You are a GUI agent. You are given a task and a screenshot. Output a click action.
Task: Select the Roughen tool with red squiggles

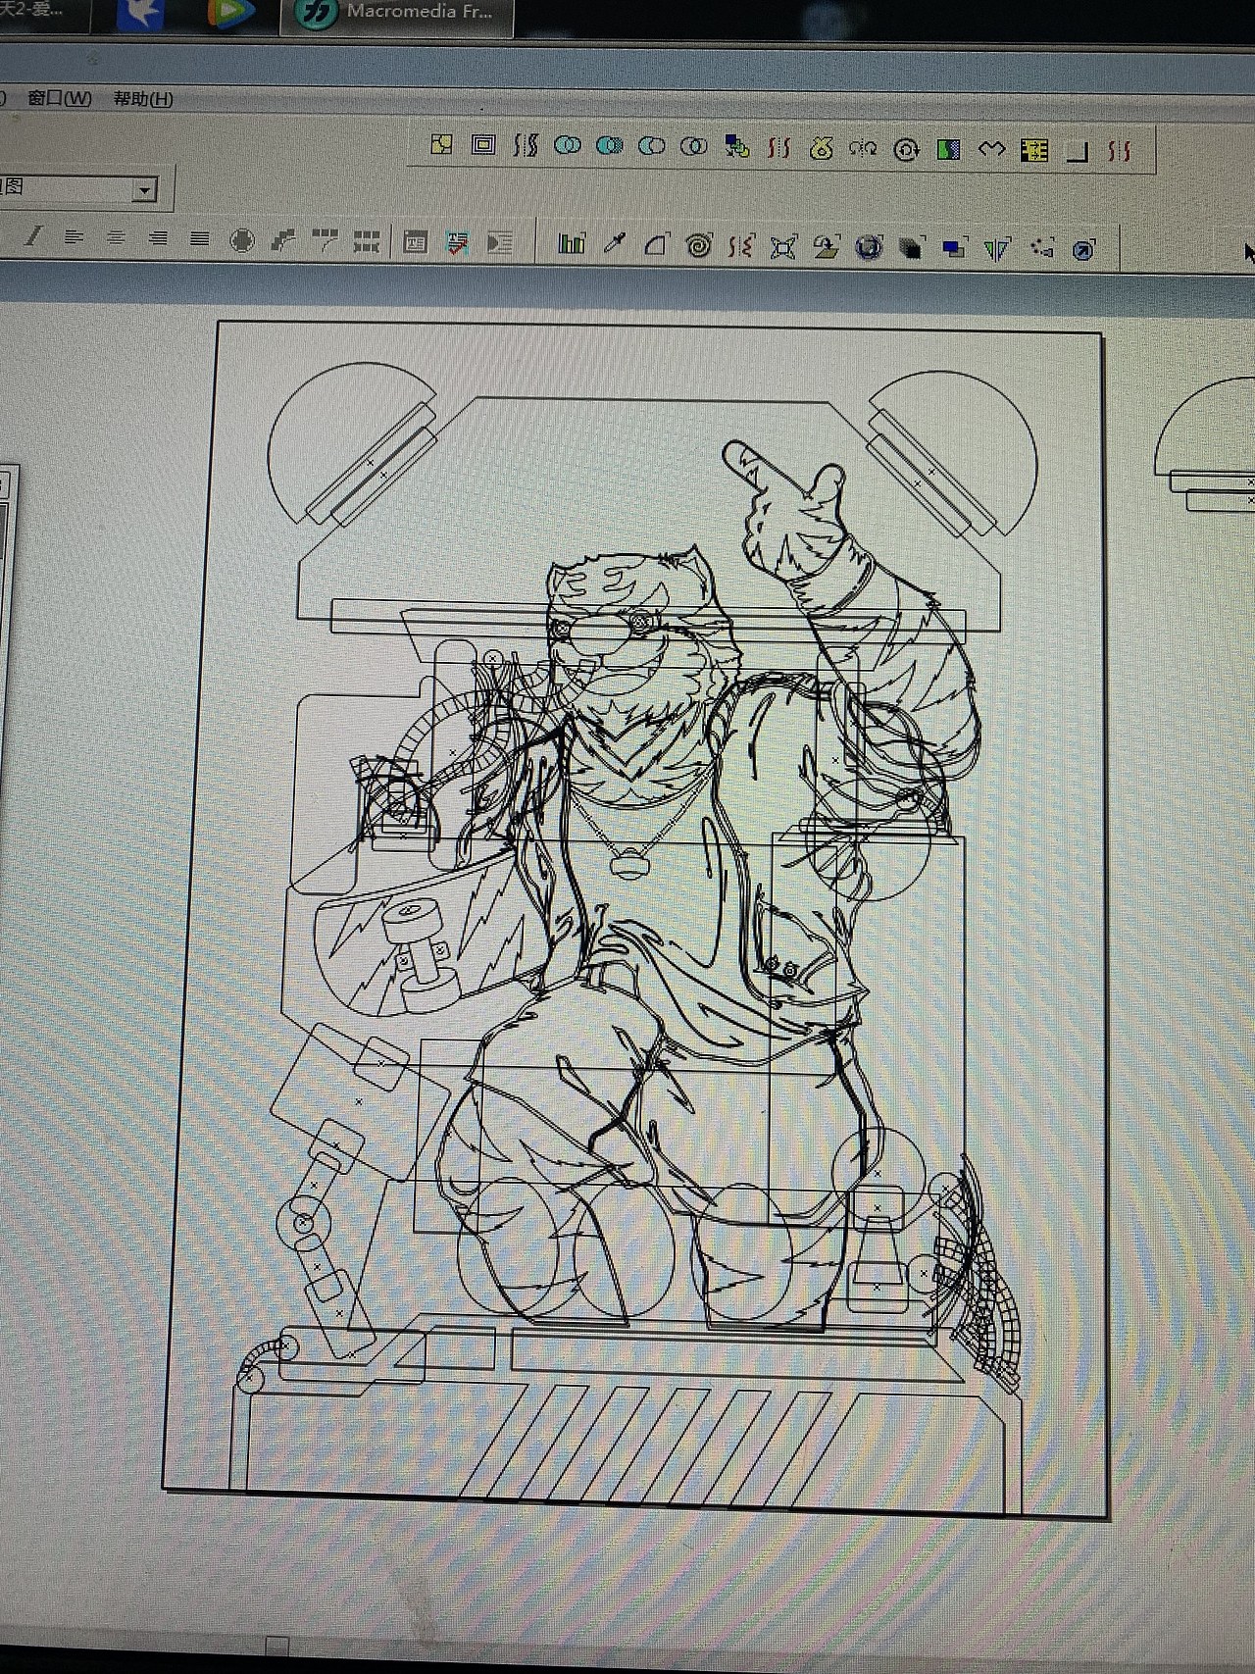pos(740,246)
